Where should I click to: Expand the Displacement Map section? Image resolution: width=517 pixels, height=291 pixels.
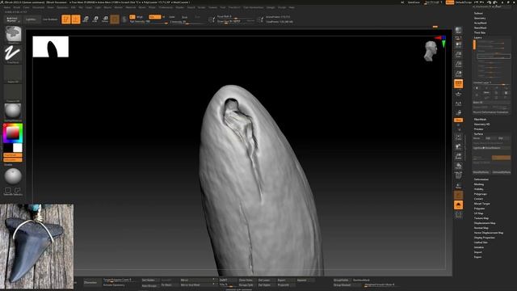(x=485, y=223)
